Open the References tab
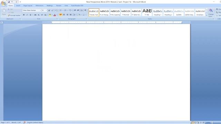 [39, 6]
